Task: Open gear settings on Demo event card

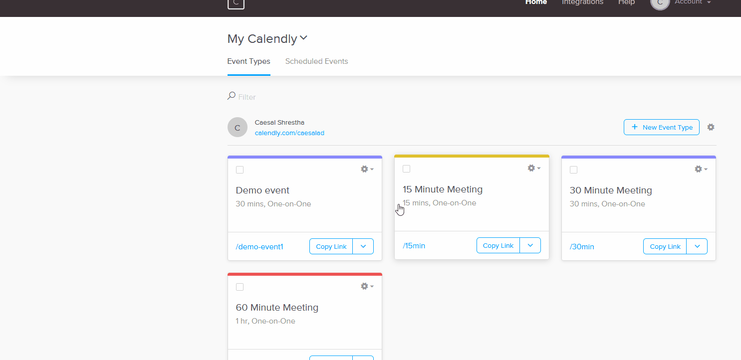Action: (x=367, y=170)
